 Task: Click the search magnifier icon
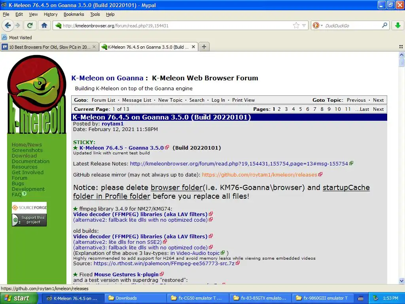pos(384,25)
